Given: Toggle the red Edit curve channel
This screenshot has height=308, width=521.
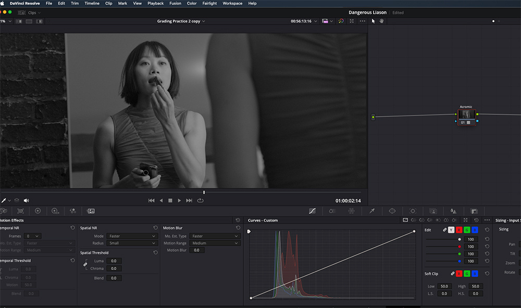Looking at the screenshot, I should 459,229.
